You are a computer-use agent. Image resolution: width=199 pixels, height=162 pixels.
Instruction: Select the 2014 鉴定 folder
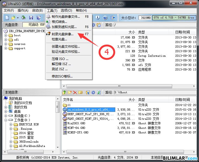pos(26,133)
